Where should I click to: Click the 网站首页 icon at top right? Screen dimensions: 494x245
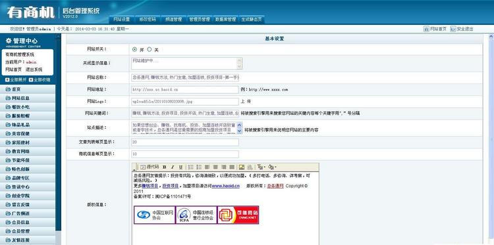(x=426, y=29)
